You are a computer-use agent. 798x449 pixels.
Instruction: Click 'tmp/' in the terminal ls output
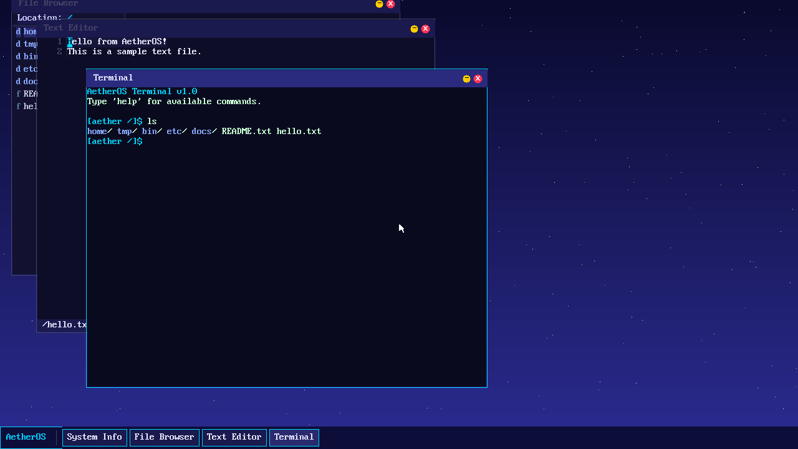coord(127,132)
